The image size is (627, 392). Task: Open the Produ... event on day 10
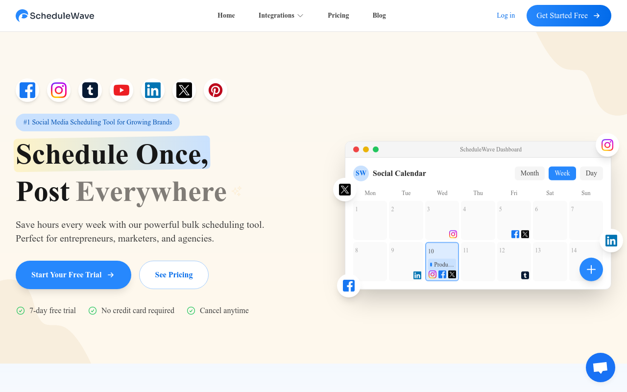click(x=442, y=265)
